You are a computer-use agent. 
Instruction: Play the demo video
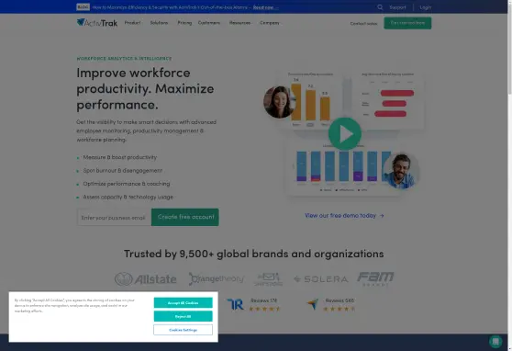[345, 133]
